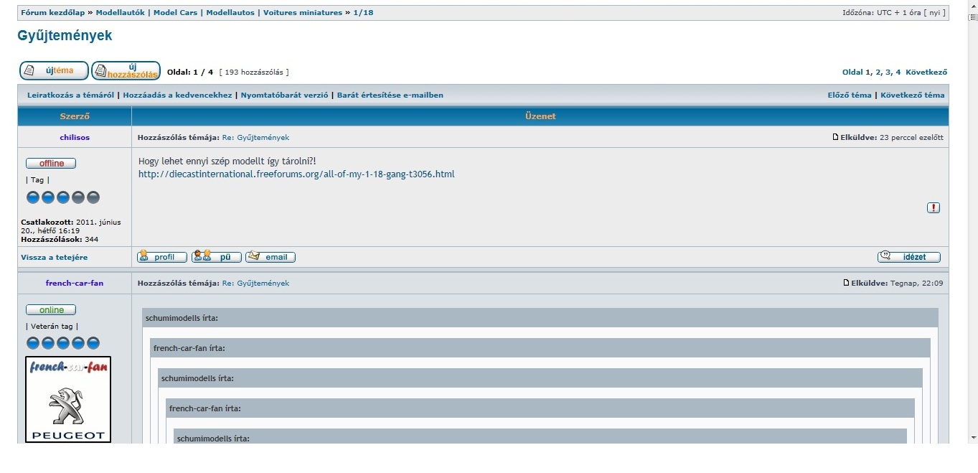
Task: Jump to page 4 of the topic
Action: click(x=898, y=72)
